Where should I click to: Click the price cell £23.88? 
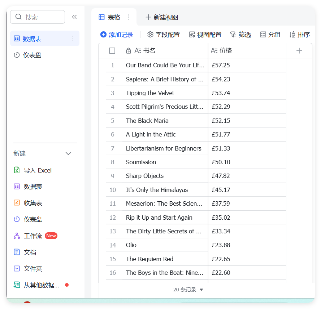[247, 245]
